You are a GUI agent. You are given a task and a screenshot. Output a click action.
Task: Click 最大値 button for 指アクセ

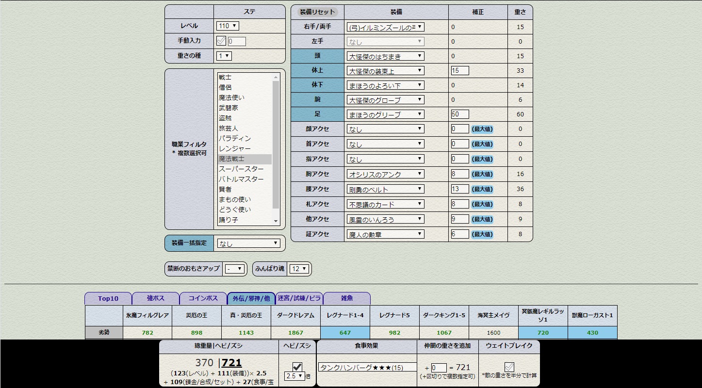(x=482, y=159)
